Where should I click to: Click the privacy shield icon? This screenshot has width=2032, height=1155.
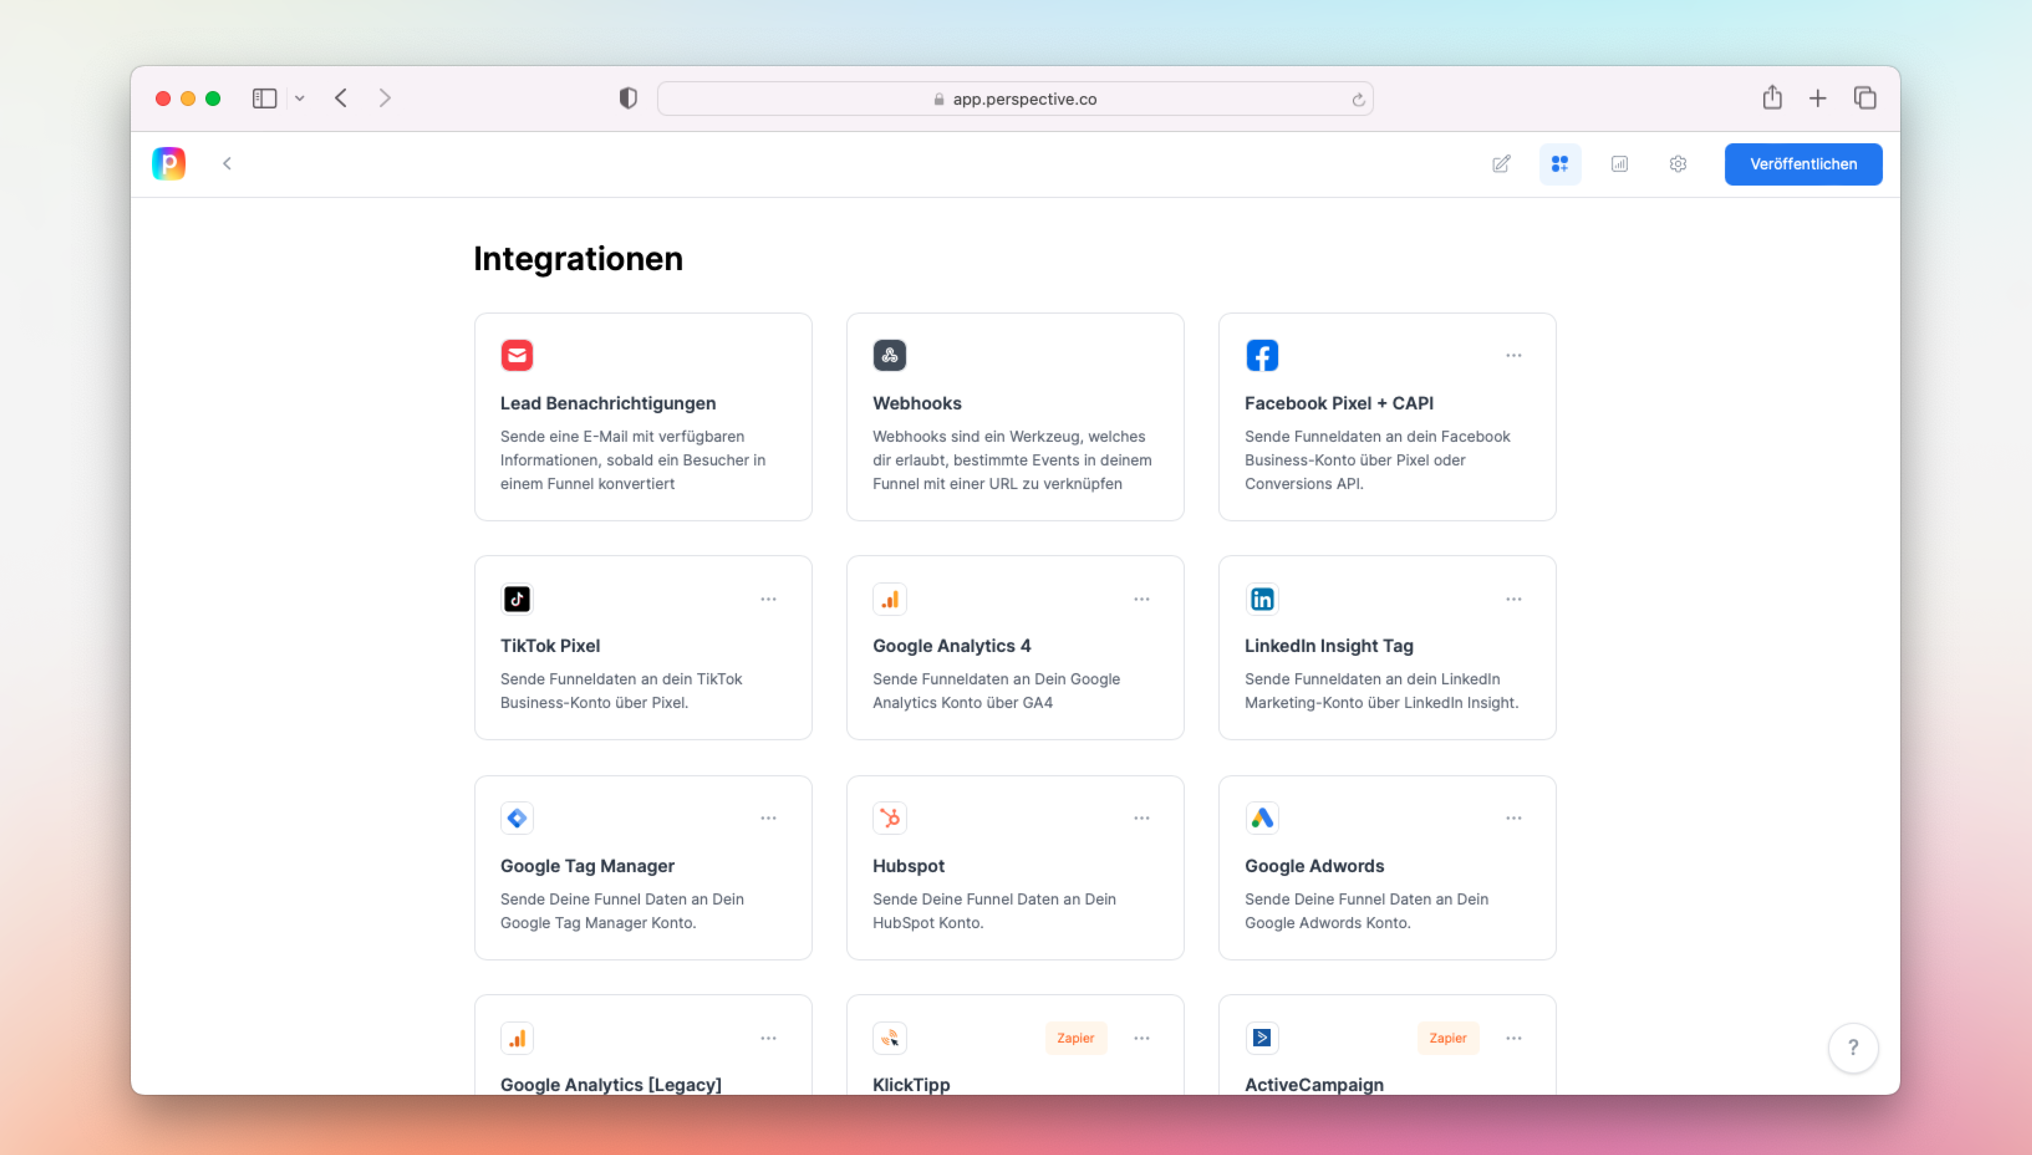pyautogui.click(x=628, y=99)
